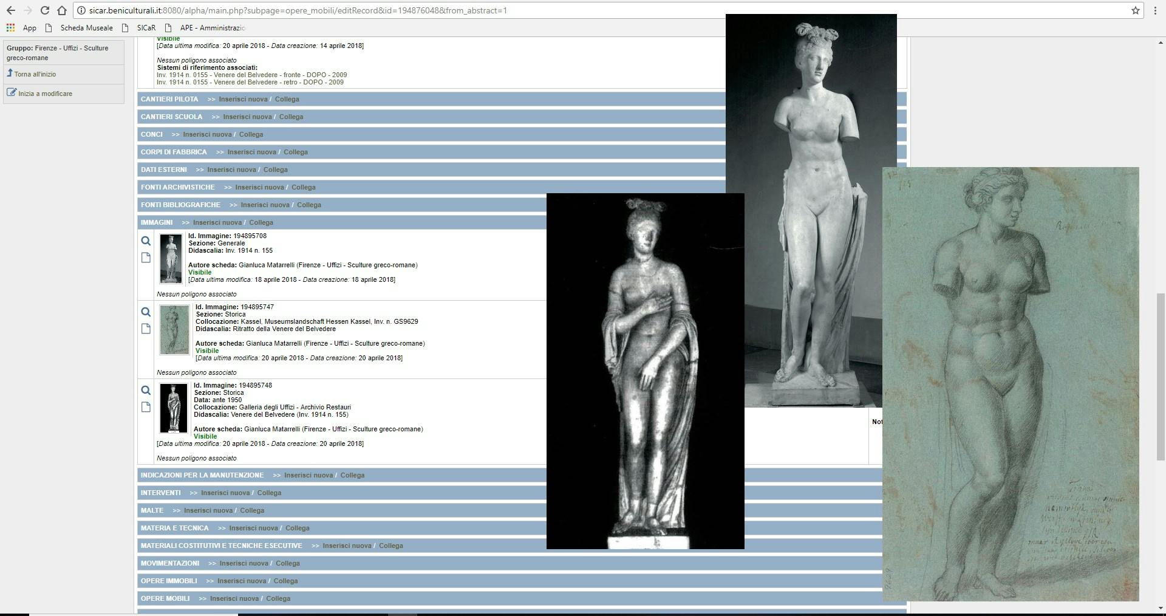1166x616 pixels.
Task: Click Torna all'inizio in the sidebar
Action: tap(35, 74)
